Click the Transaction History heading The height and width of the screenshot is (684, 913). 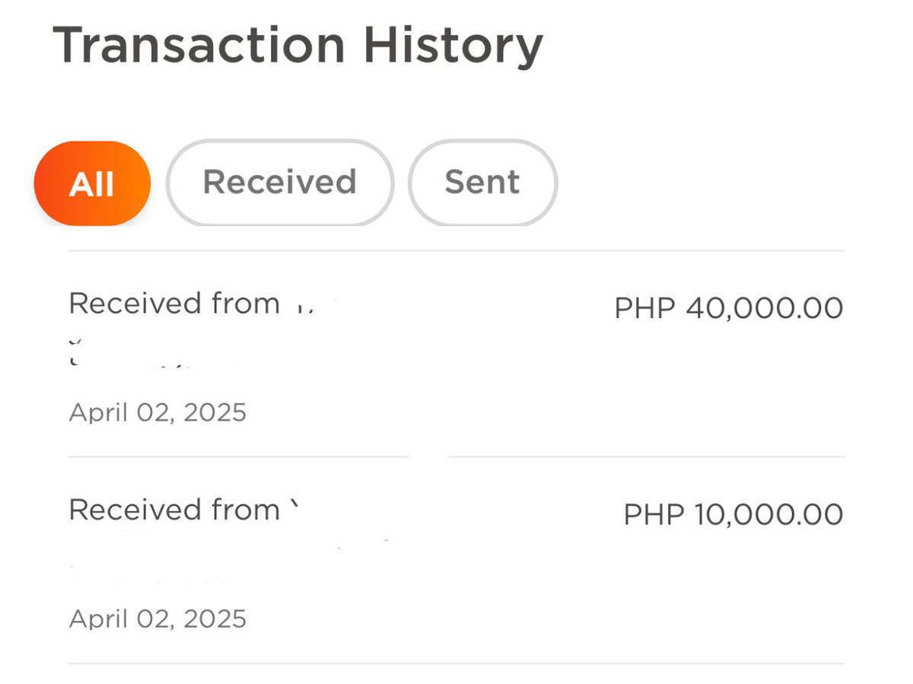[297, 46]
